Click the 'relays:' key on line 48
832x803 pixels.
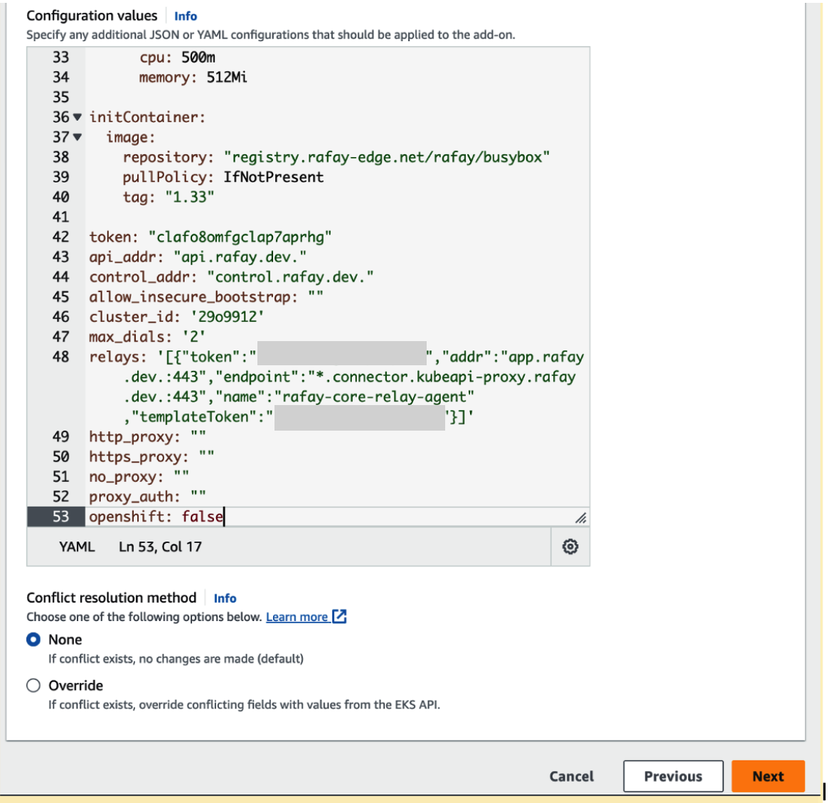(117, 357)
